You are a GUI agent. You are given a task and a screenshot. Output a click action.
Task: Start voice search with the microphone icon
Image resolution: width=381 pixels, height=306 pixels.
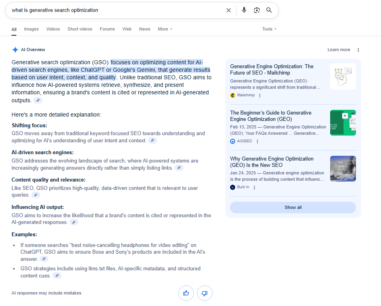[244, 10]
